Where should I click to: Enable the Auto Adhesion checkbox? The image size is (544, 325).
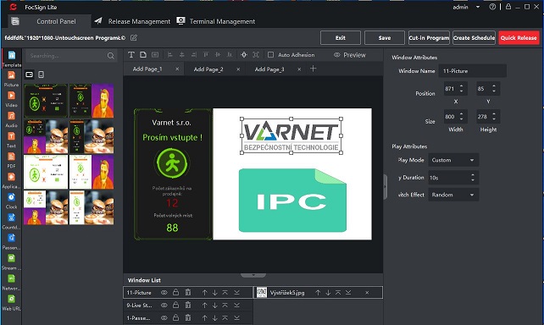pyautogui.click(x=270, y=55)
